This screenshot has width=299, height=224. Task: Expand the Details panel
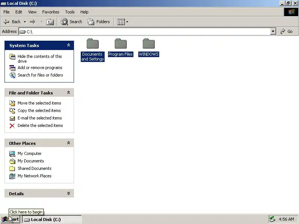(69, 193)
